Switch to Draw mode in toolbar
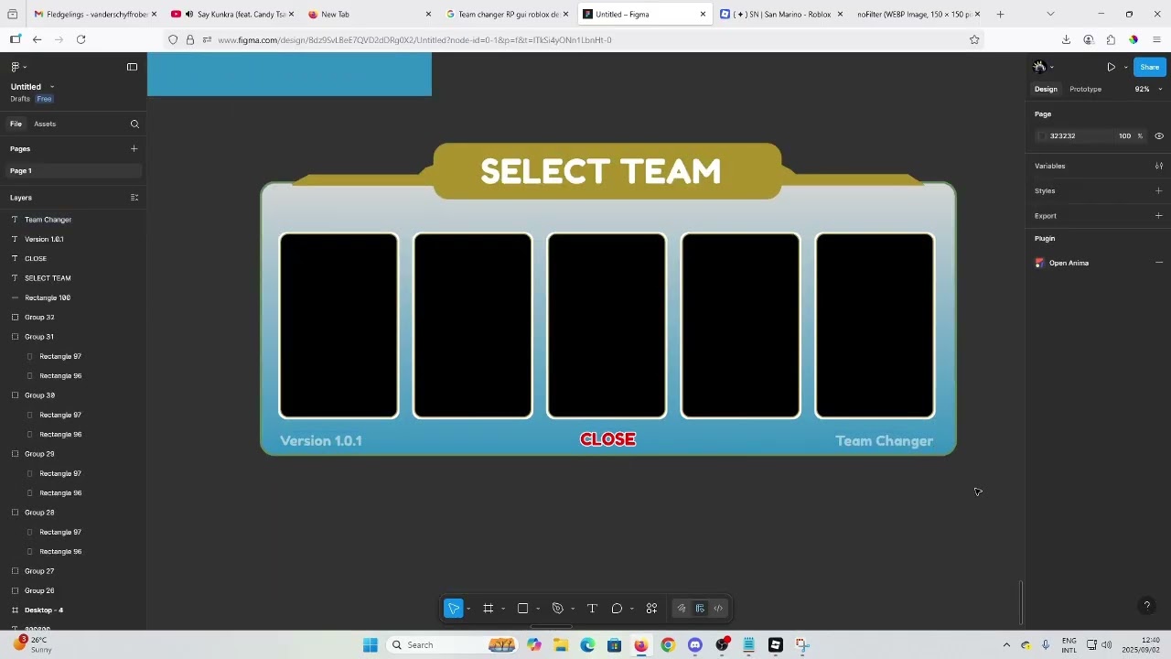The height and width of the screenshot is (659, 1171). point(682,609)
